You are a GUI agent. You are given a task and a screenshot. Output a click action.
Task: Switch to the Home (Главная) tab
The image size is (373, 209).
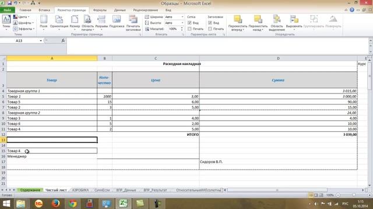click(x=26, y=10)
